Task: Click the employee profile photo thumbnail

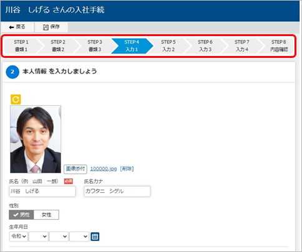Action: (36, 139)
